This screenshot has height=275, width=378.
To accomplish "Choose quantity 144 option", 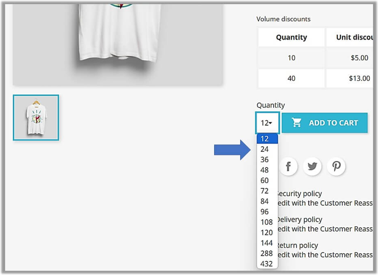I will pos(267,242).
